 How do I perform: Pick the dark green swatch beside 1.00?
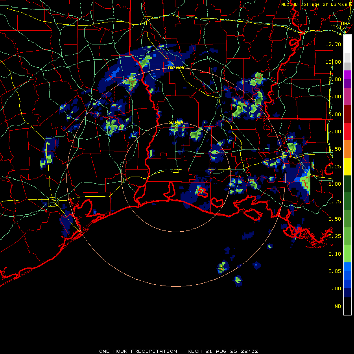click(x=347, y=184)
